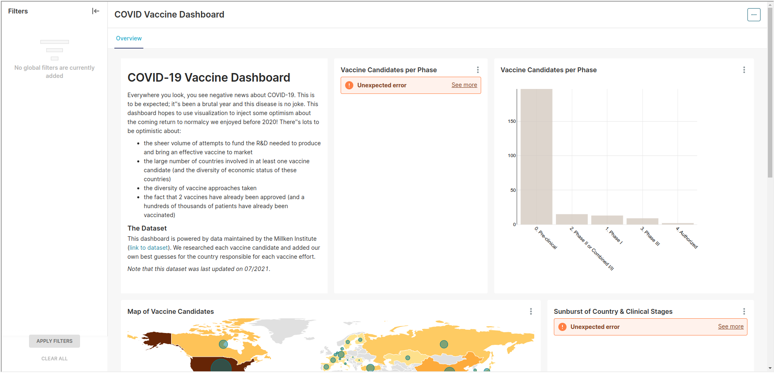This screenshot has width=774, height=373.
Task: Click the '150' y-axis tick label
Action: click(511, 121)
